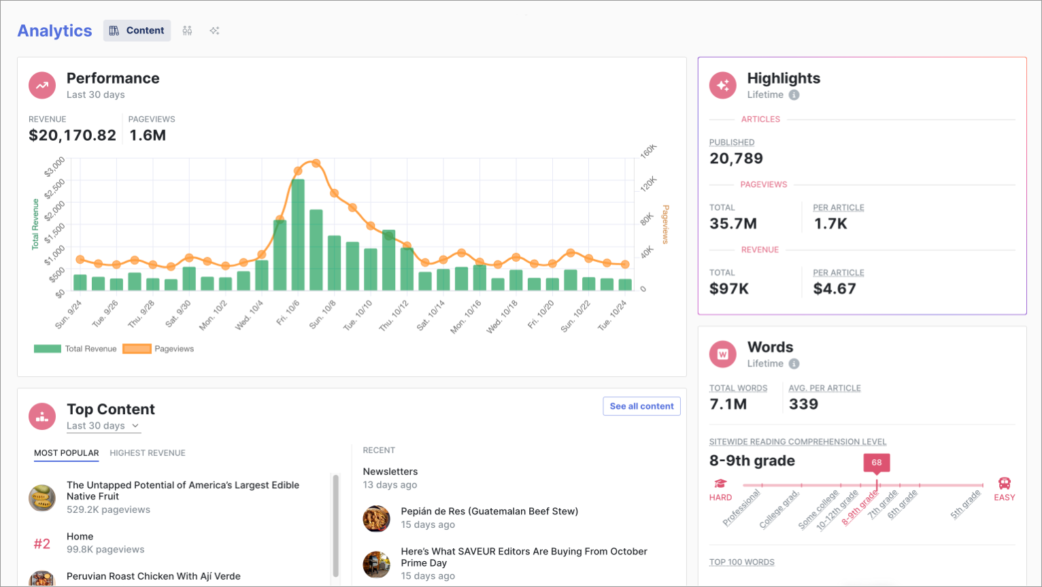1042x587 pixels.
Task: Click the TOP 100 WORDS label
Action: pos(742,562)
